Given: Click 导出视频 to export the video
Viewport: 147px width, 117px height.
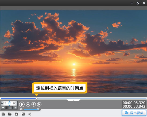Looking at the screenshot, I should pos(134,113).
